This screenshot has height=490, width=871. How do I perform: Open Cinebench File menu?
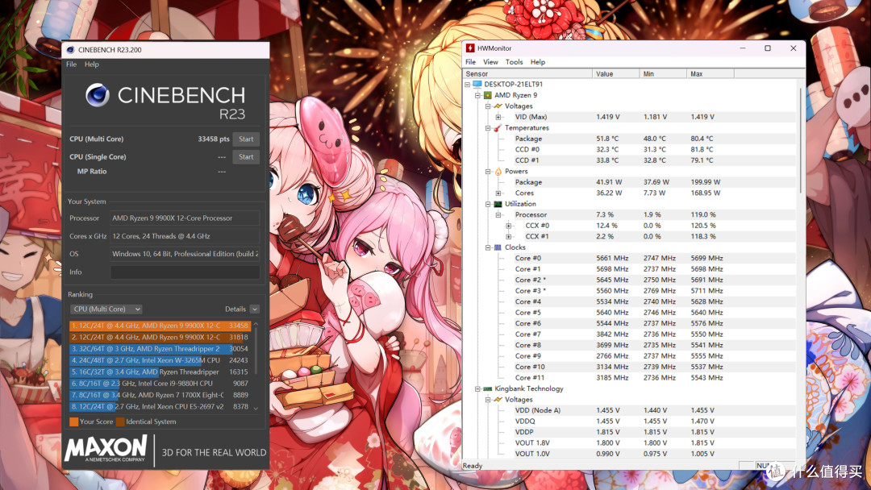pyautogui.click(x=71, y=64)
